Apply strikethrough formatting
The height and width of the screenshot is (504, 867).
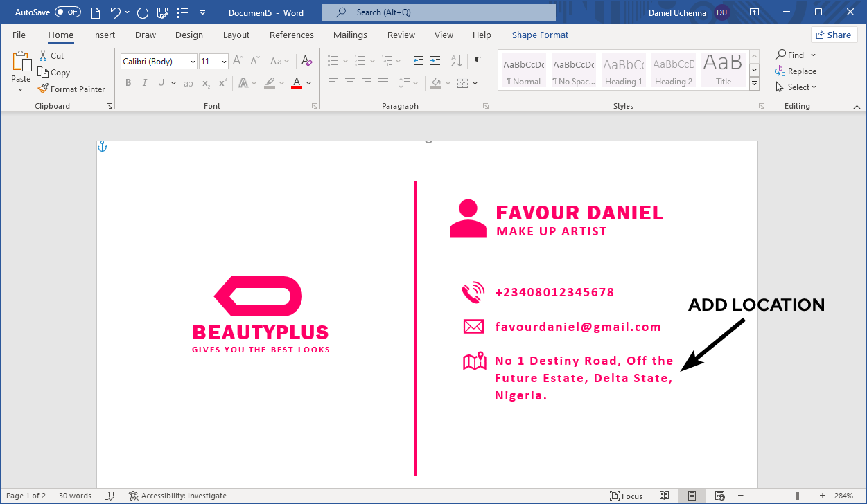(188, 82)
